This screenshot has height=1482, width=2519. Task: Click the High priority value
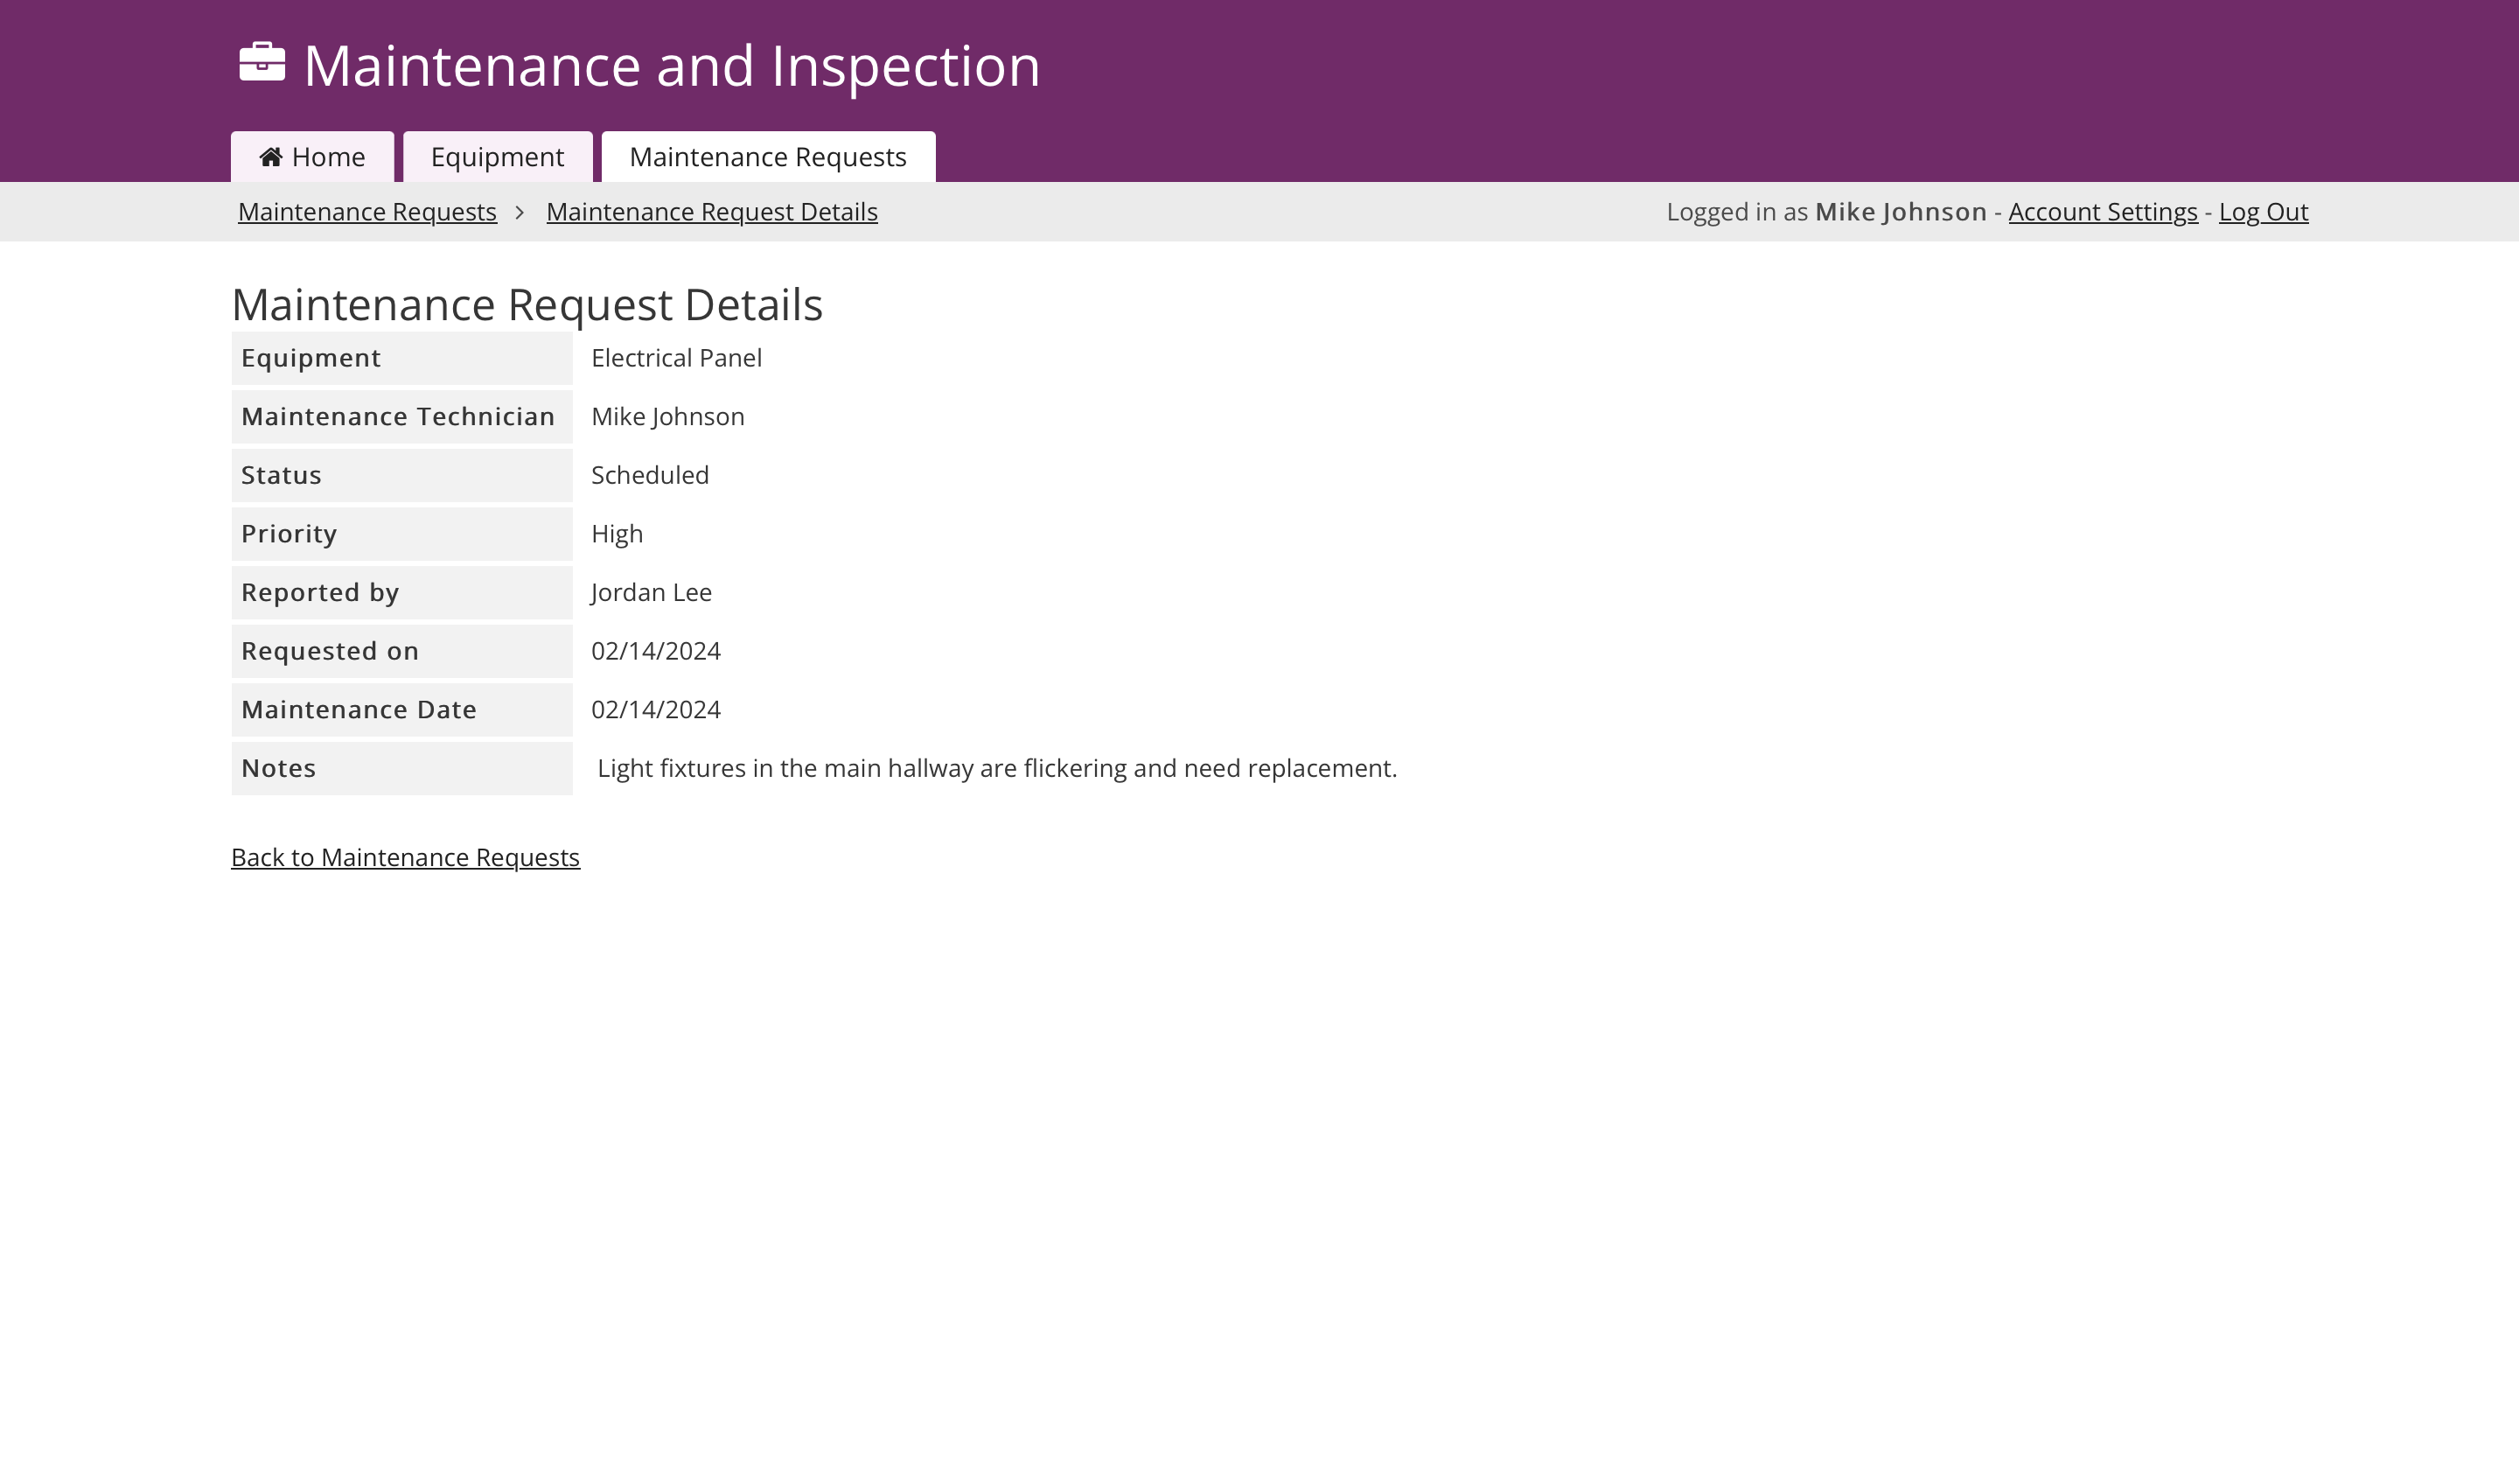pyautogui.click(x=617, y=534)
